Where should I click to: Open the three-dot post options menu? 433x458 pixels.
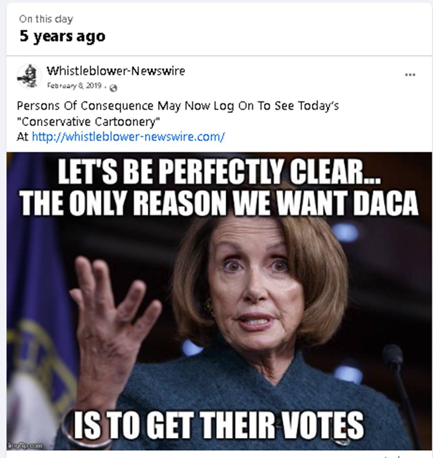(410, 75)
